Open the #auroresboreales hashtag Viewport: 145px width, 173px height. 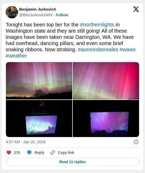pyautogui.click(x=98, y=49)
